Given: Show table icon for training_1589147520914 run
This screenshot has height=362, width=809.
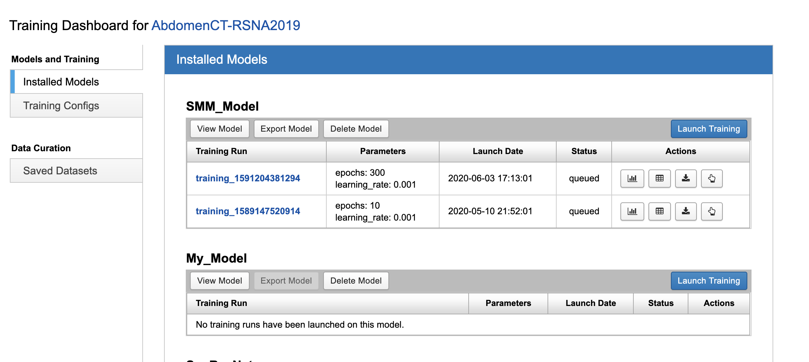Looking at the screenshot, I should tap(659, 211).
